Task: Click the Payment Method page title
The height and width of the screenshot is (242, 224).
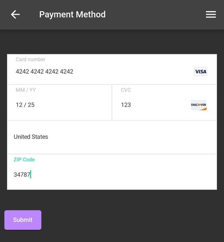Action: [72, 15]
